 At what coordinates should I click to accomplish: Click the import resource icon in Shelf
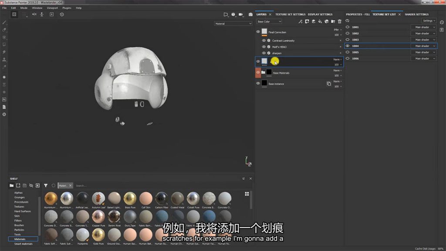(x=37, y=186)
